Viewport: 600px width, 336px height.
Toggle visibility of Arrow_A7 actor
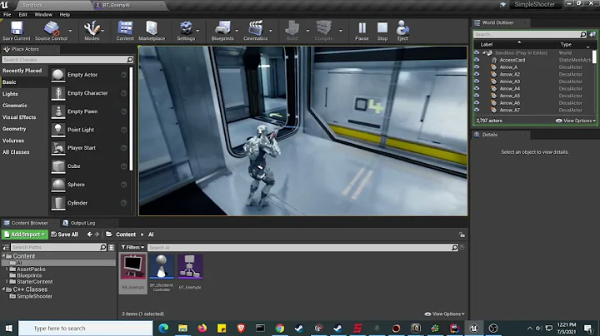click(477, 110)
